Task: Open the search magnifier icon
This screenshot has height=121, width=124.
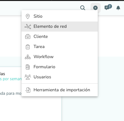Action: point(83,8)
